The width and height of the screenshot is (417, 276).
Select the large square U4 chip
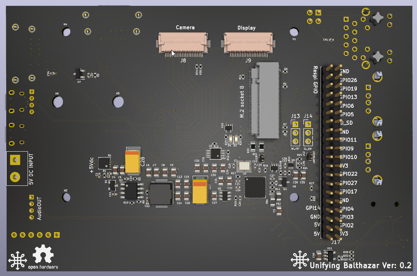[255, 187]
